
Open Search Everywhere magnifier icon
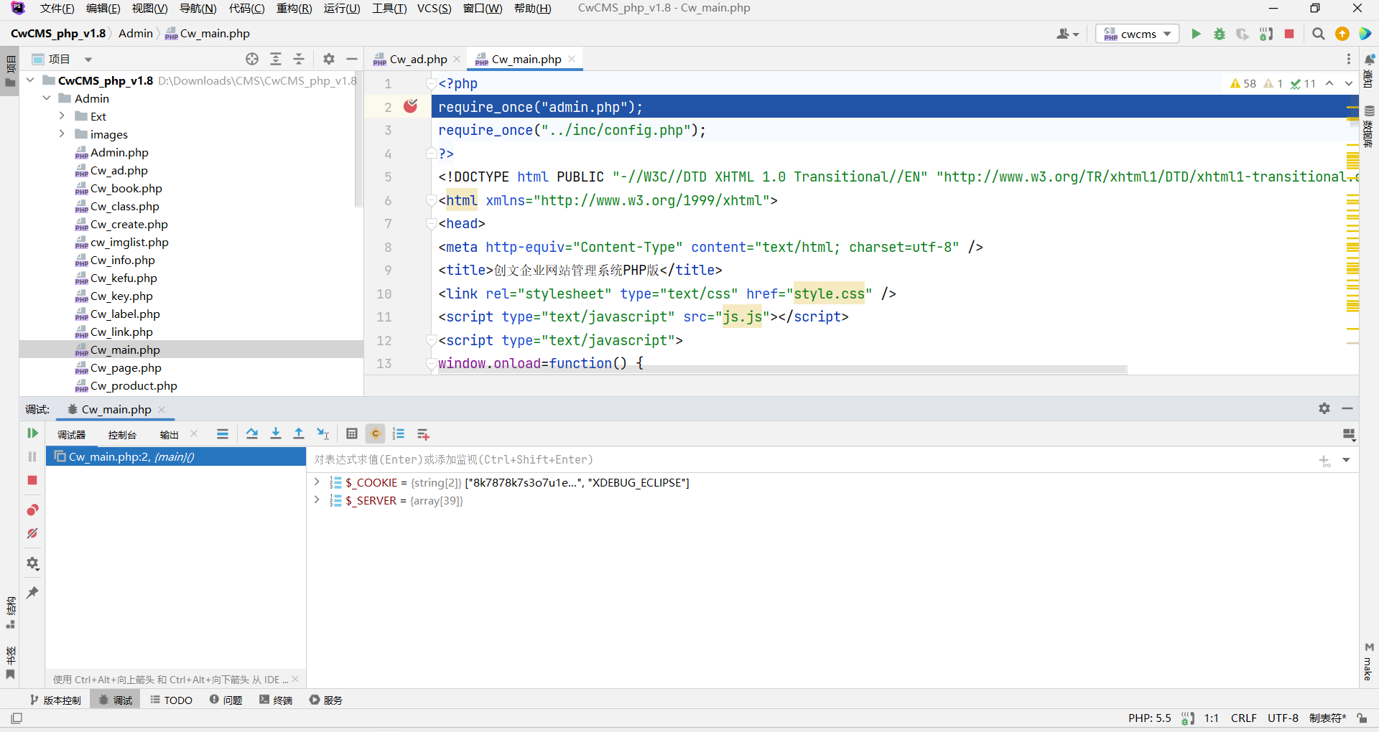(1318, 34)
